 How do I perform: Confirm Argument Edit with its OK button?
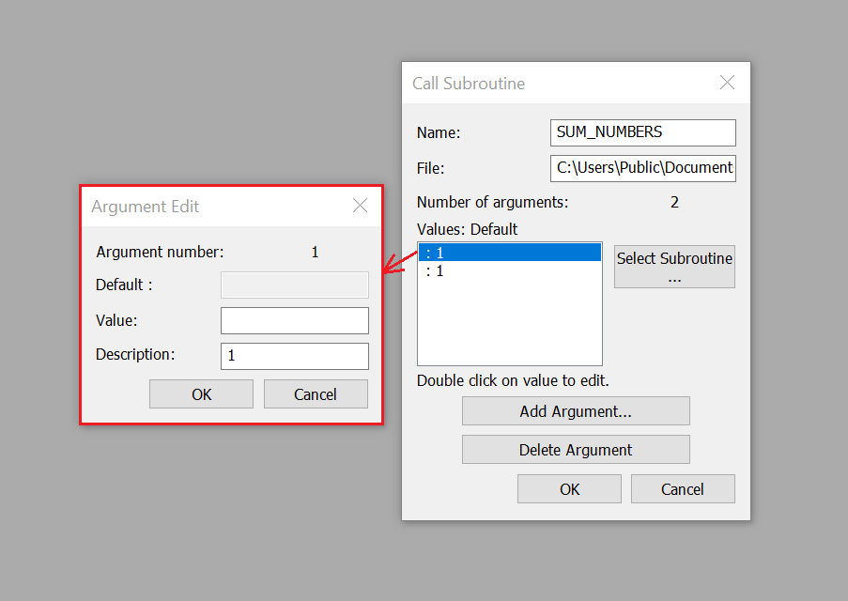pyautogui.click(x=201, y=394)
